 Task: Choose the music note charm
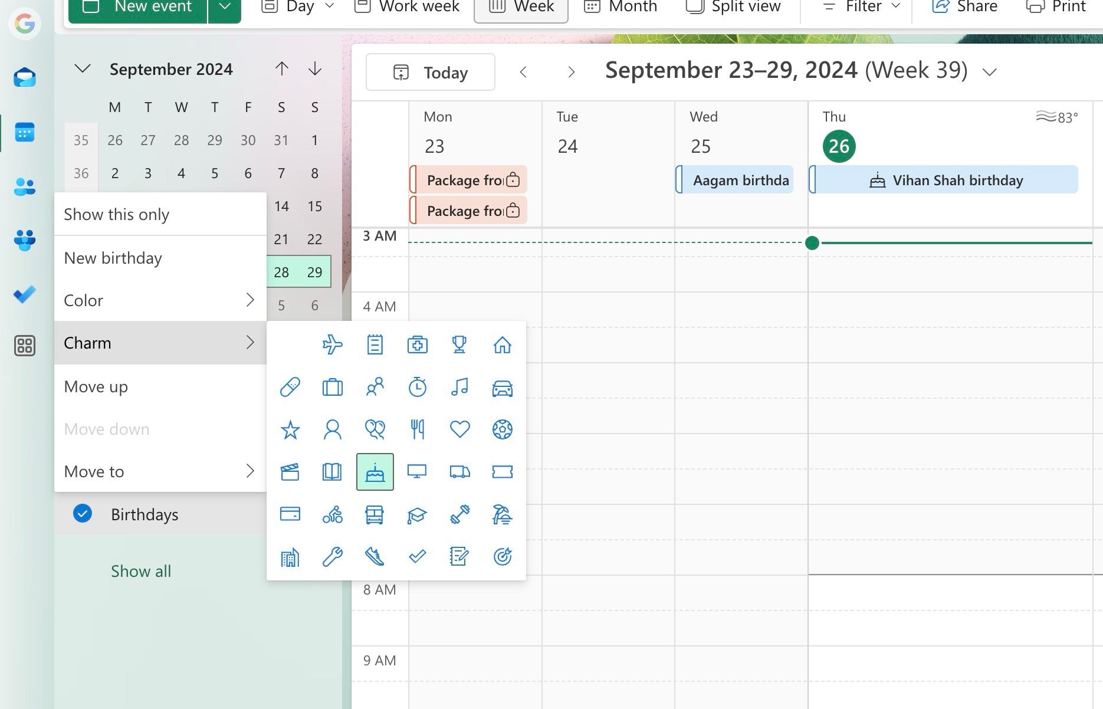pos(459,387)
